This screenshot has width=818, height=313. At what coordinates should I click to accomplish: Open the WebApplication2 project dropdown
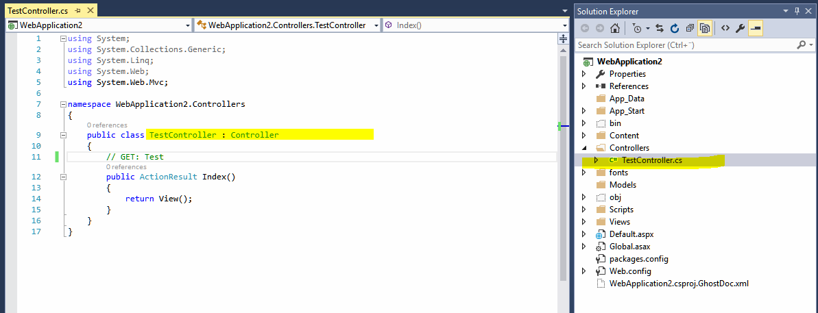(188, 25)
